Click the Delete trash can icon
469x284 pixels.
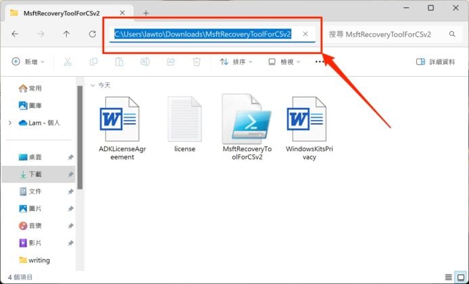click(x=197, y=61)
